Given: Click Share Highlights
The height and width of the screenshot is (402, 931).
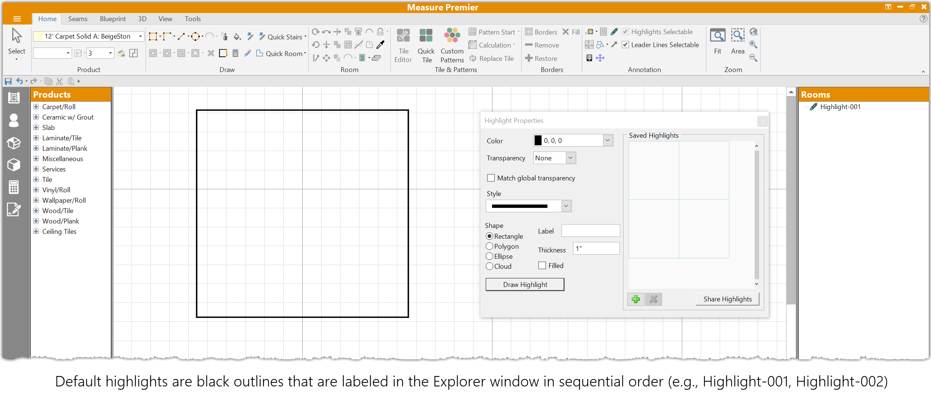Looking at the screenshot, I should (x=727, y=299).
